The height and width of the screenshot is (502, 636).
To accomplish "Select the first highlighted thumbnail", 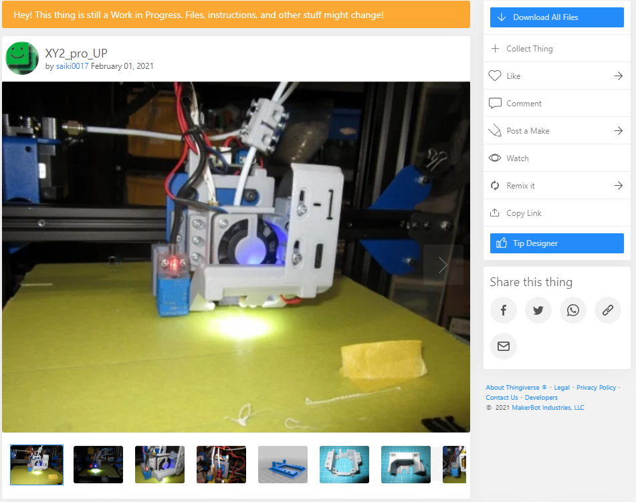I will pos(37,465).
